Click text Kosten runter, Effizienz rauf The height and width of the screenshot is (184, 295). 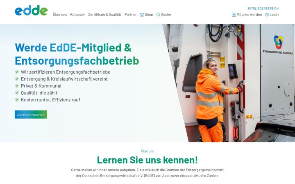pyautogui.click(x=50, y=100)
